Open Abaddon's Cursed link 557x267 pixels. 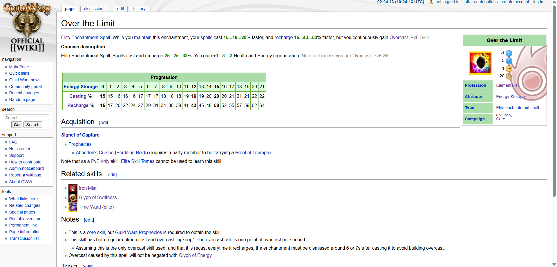[x=95, y=153]
